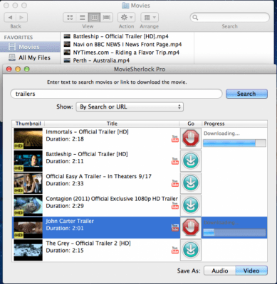Switch Finder to list view

coord(82,17)
